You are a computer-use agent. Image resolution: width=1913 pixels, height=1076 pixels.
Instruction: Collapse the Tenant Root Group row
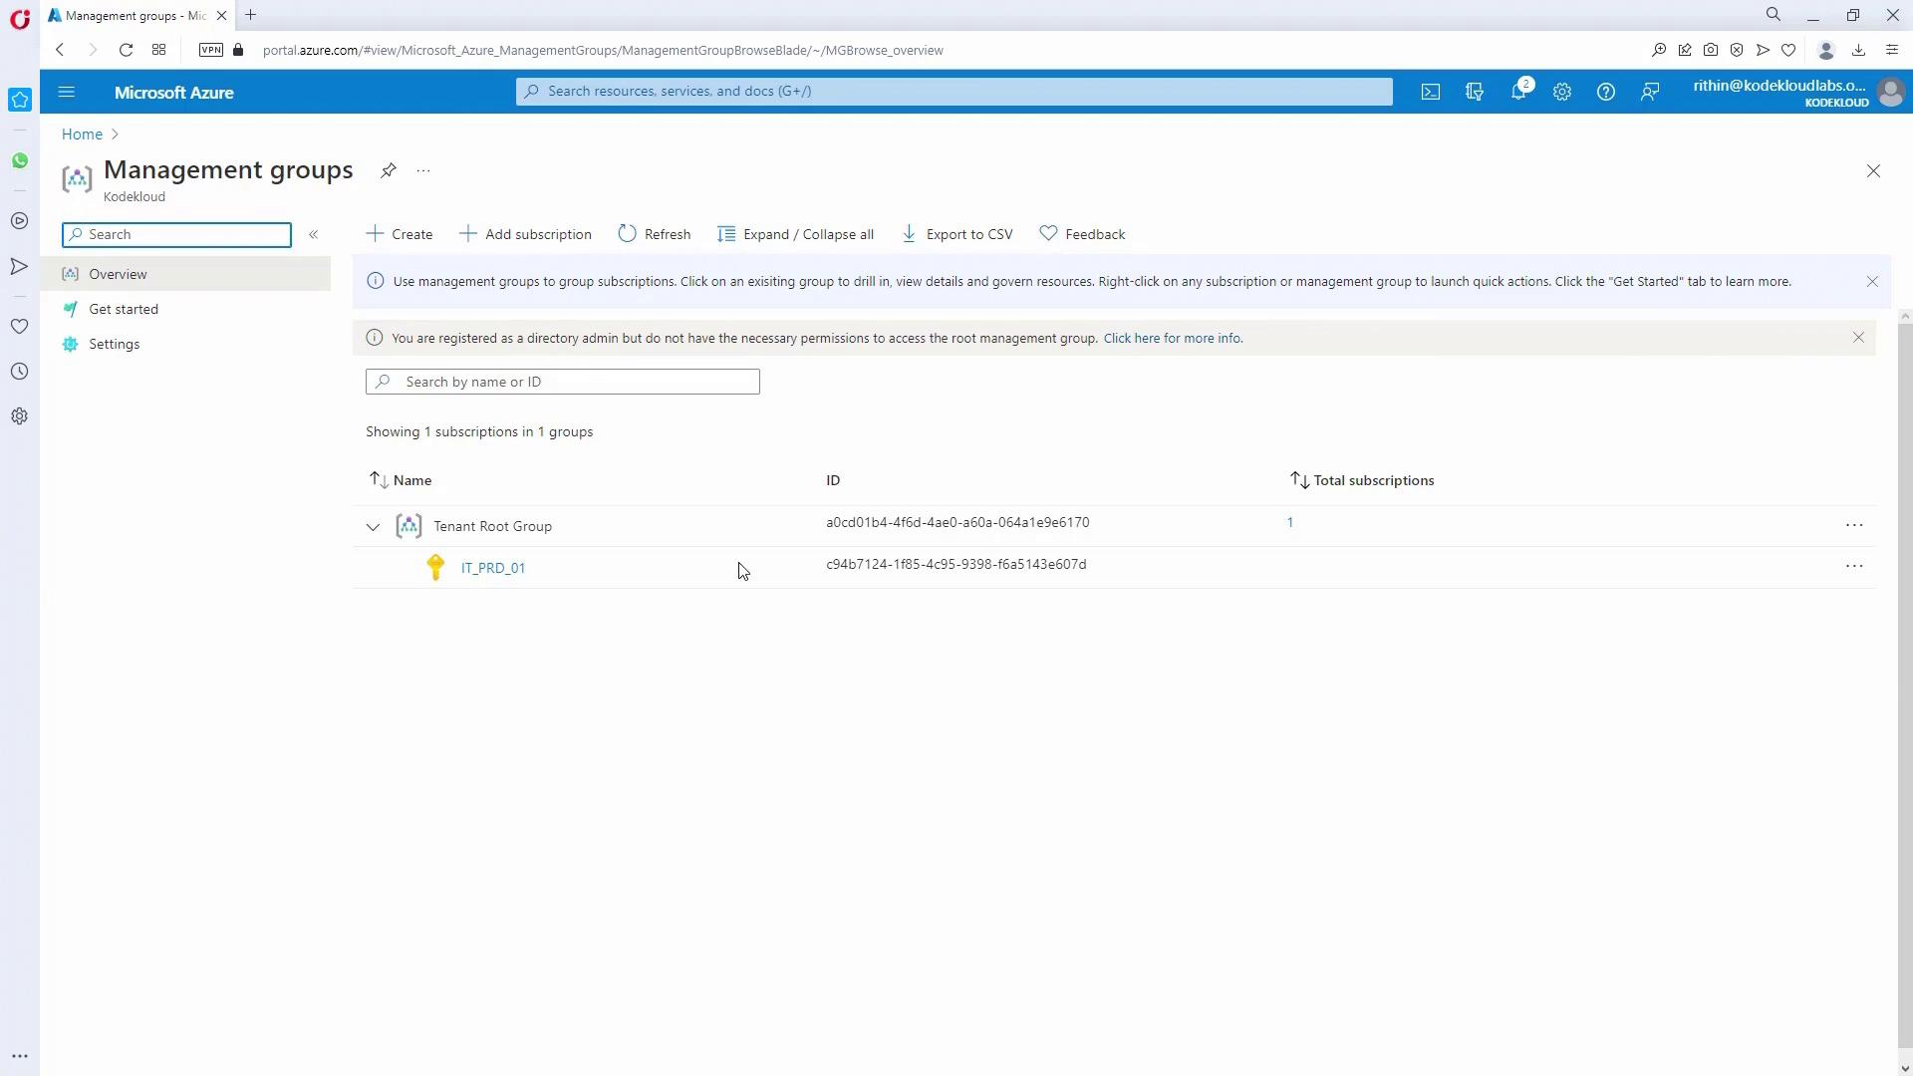[373, 527]
